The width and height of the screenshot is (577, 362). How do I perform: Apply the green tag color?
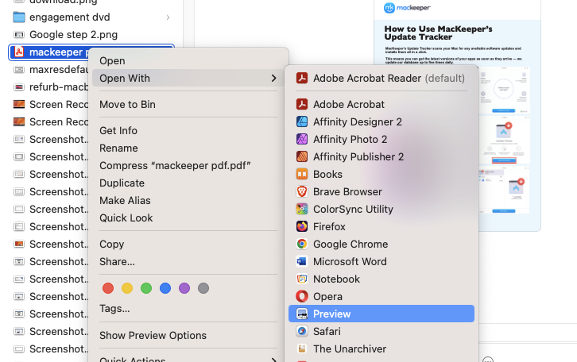[x=146, y=288]
